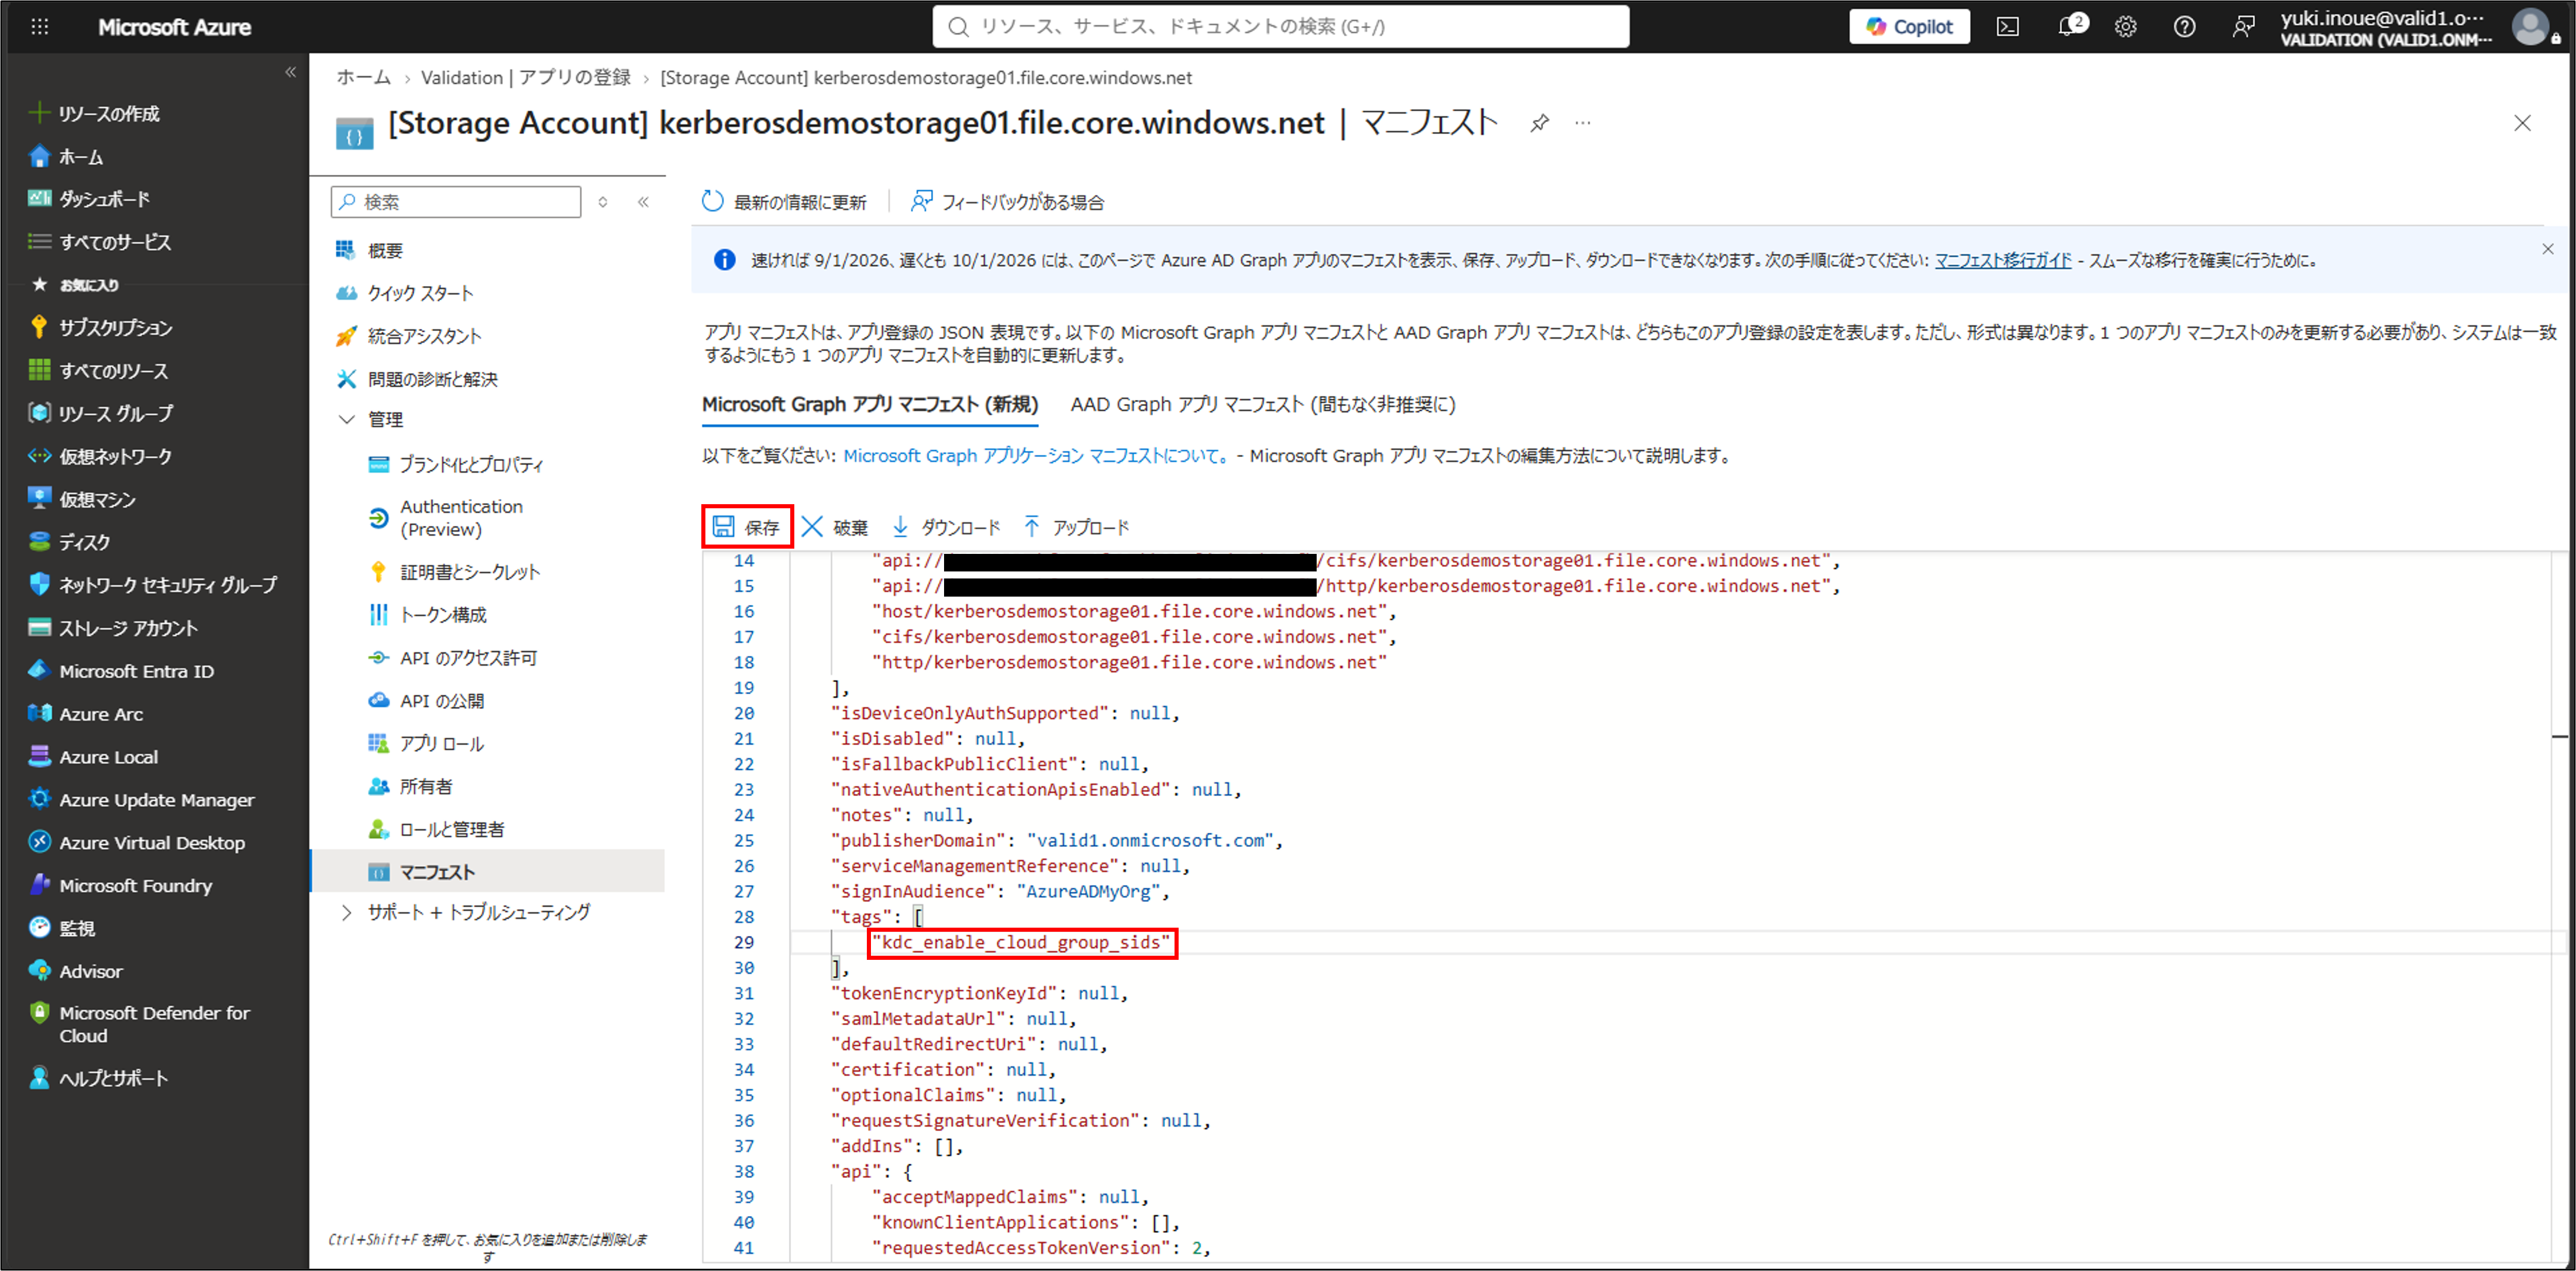2576x1271 pixels.
Task: Collapse the resource menu with double chevron
Action: pos(643,202)
